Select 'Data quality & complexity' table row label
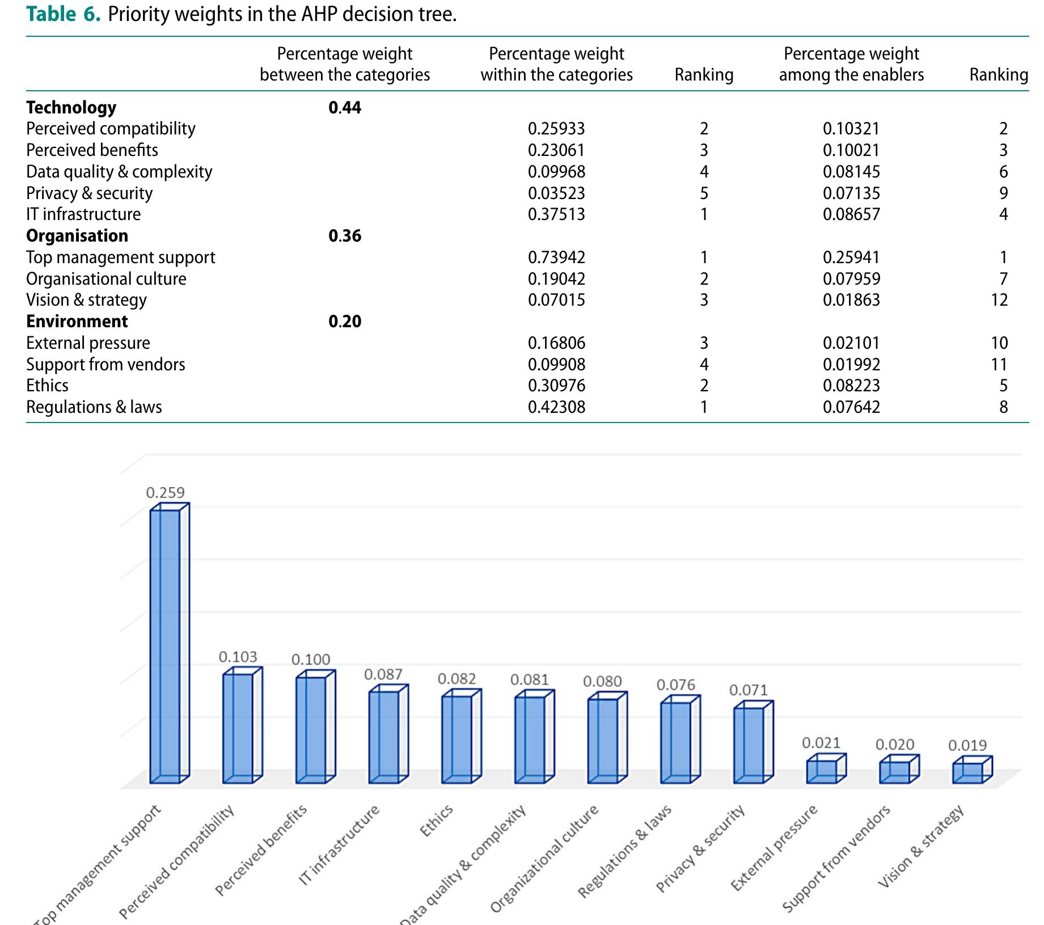This screenshot has width=1044, height=925. [119, 172]
